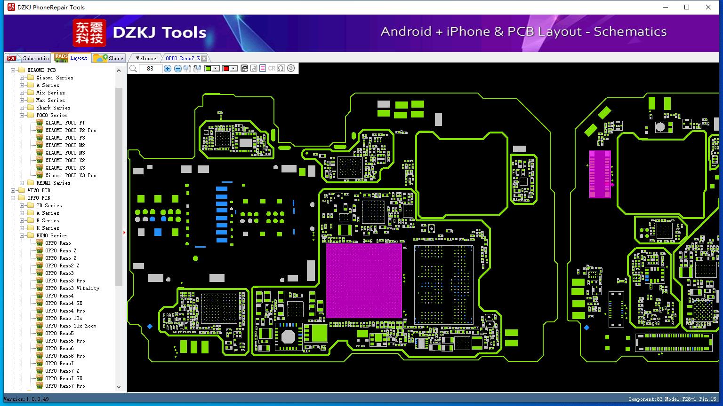Select the large magenta chip on the board

pyautogui.click(x=364, y=281)
